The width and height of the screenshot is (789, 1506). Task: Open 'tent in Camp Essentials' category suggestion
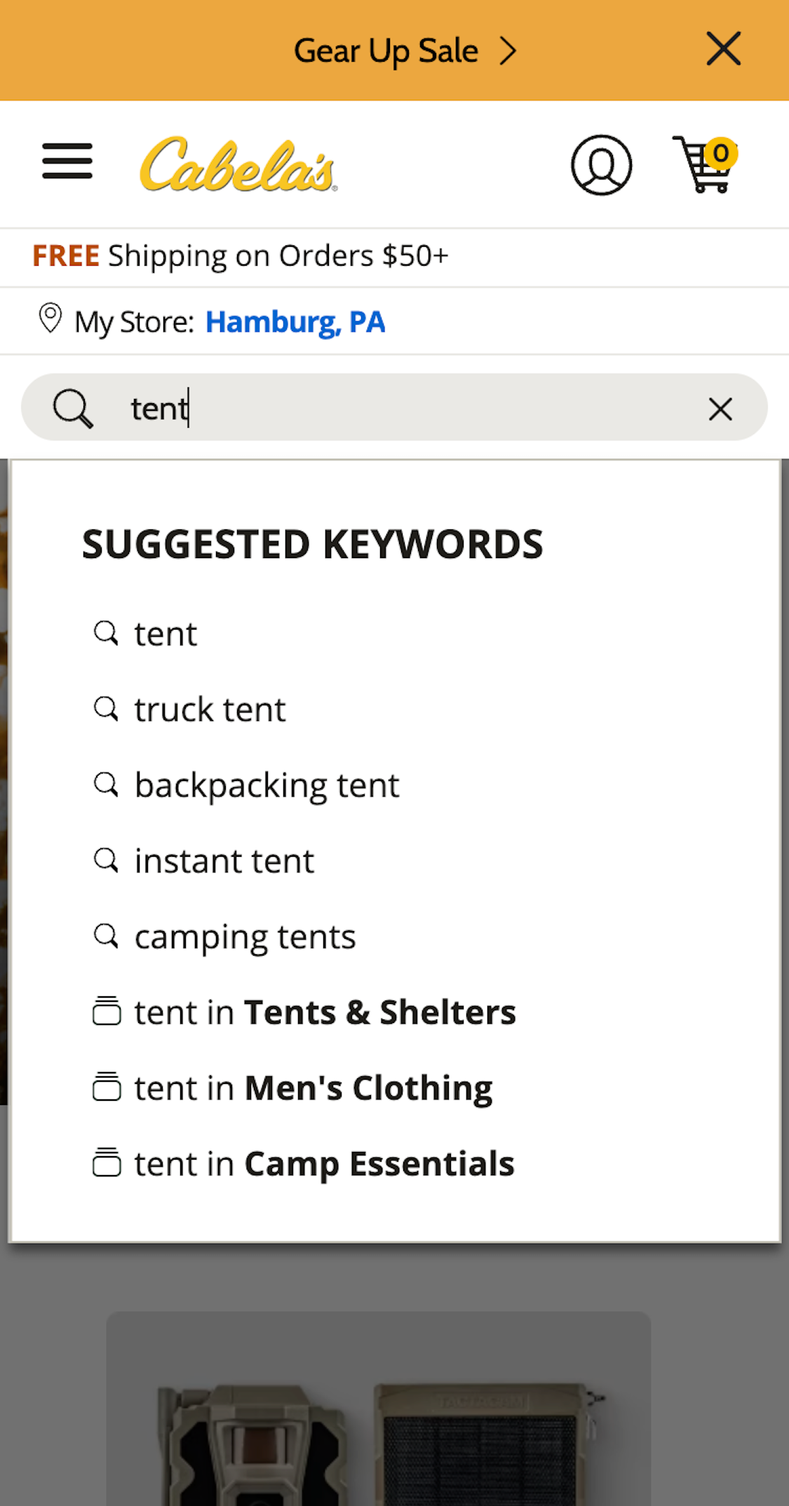pyautogui.click(x=323, y=1163)
